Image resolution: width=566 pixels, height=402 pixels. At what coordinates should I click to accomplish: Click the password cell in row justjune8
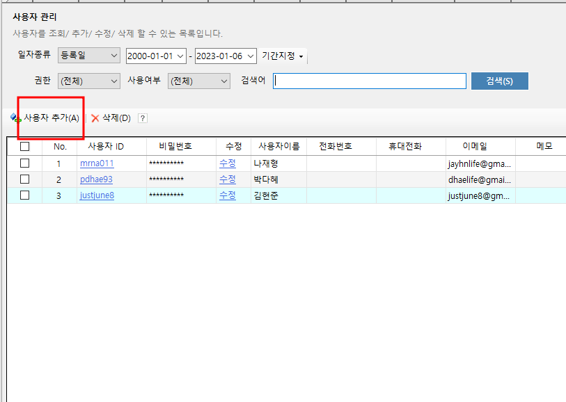[x=181, y=195]
